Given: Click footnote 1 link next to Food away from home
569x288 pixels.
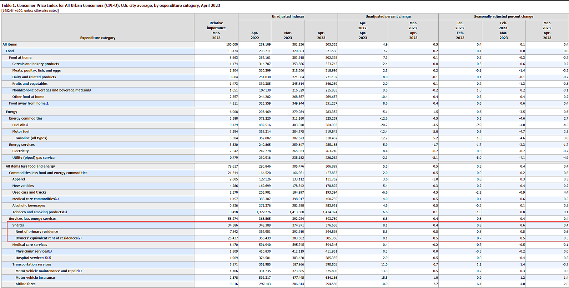Looking at the screenshot, I should 47,104.
